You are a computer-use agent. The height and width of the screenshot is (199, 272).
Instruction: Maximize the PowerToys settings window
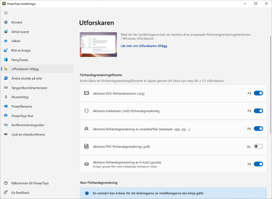(256, 4)
